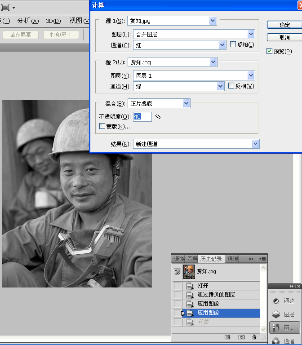
Task: Click the delete current state trash icon
Action: click(254, 337)
